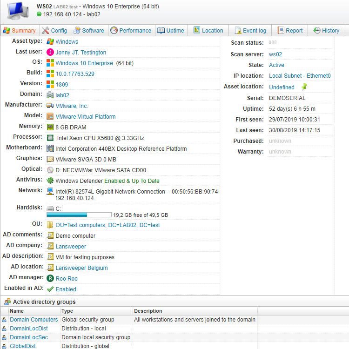The image size is (349, 349).
Task: Click the Type column header
Action: (x=67, y=311)
